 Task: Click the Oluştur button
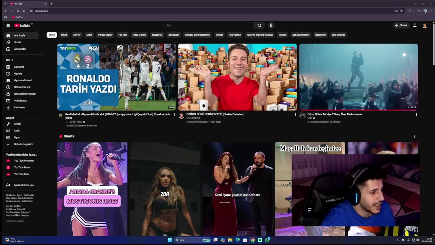point(401,26)
